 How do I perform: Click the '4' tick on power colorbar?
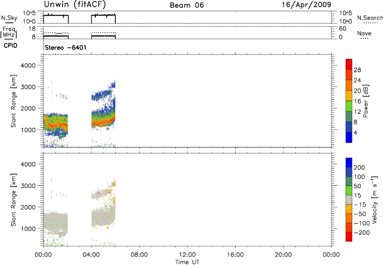pos(355,132)
